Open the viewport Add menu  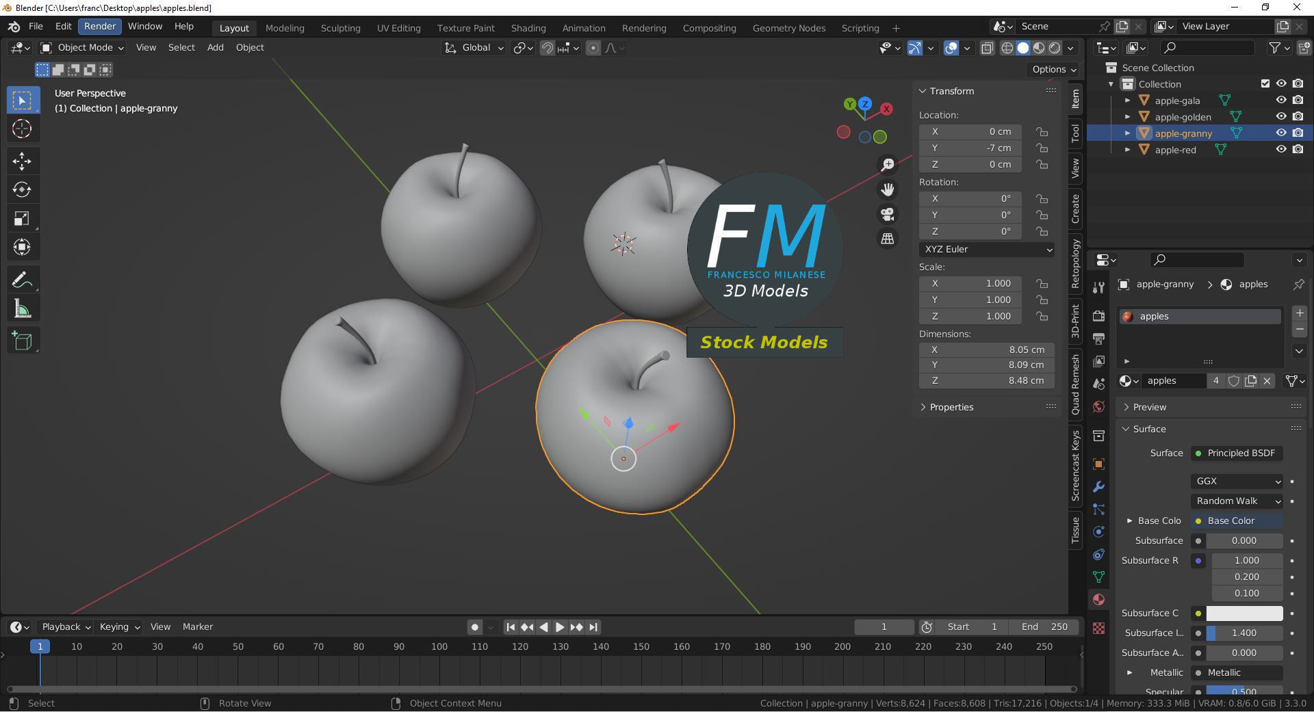[x=216, y=47]
